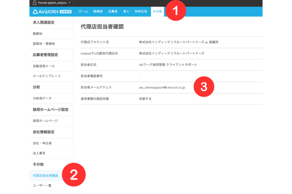Click the house-japan_saiyou account name

[52, 3]
